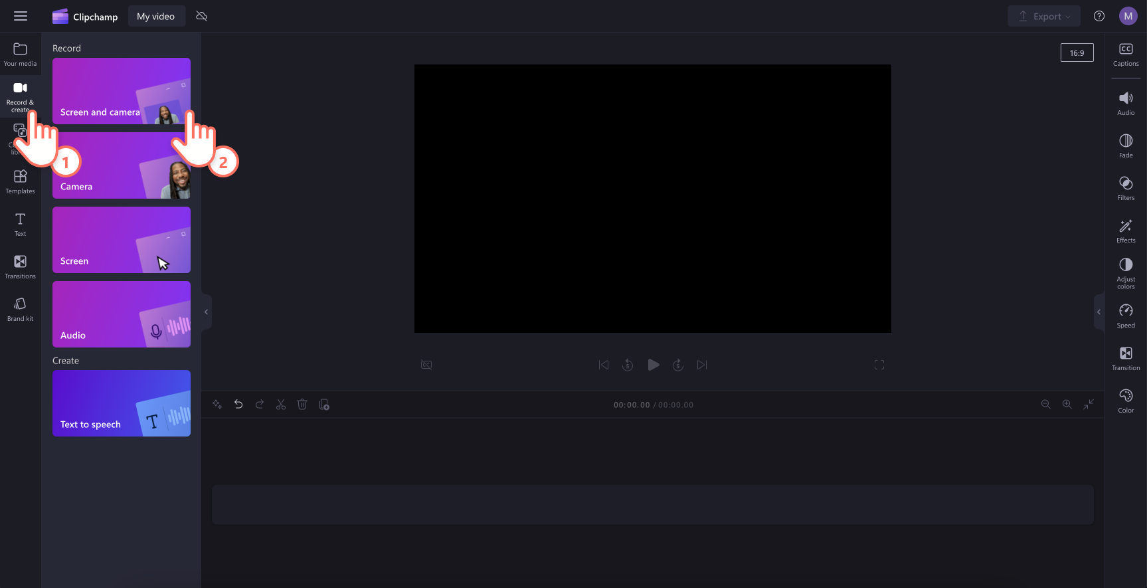Skip to end of video
Screen dimensions: 1147x588
pyautogui.click(x=702, y=365)
